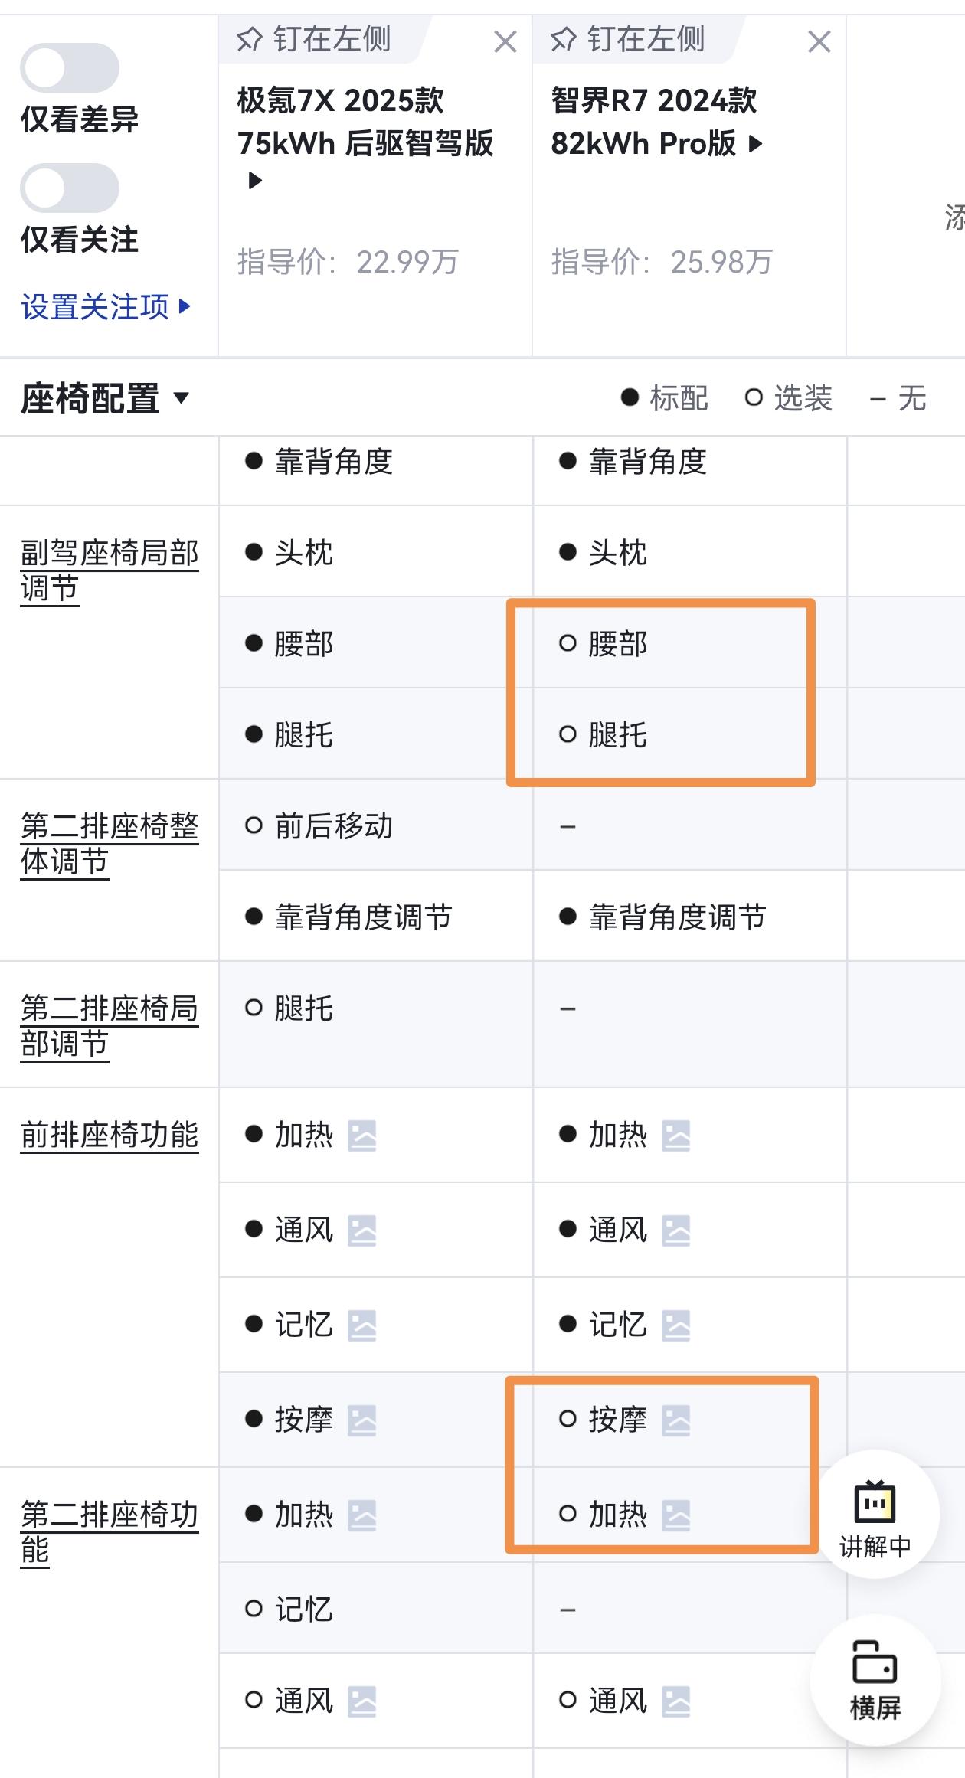Toggle the 仅看差异 switch
Image resolution: width=965 pixels, height=1778 pixels.
point(70,67)
